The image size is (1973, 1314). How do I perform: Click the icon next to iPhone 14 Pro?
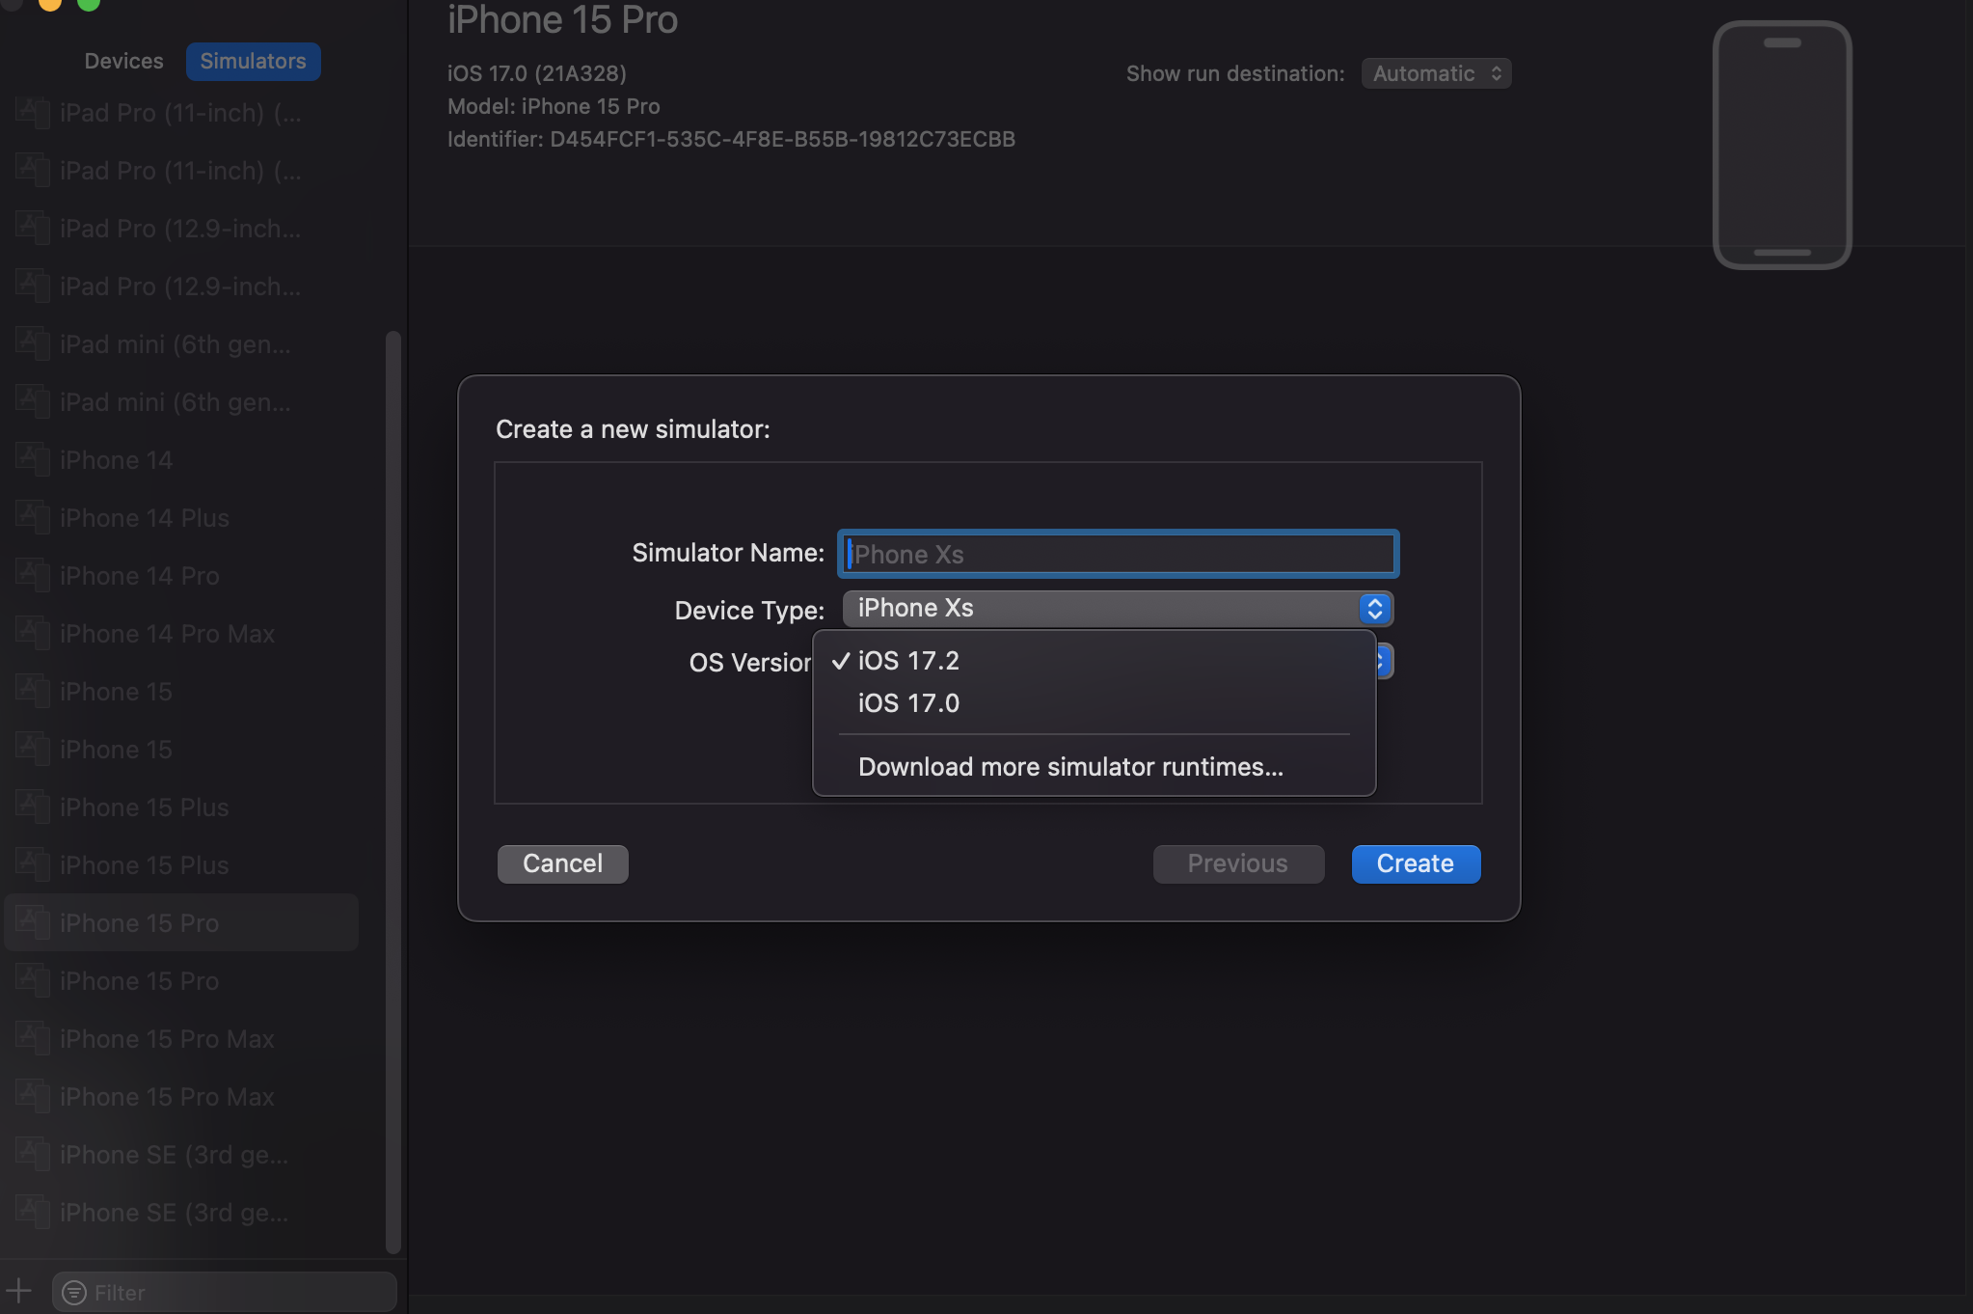[32, 576]
